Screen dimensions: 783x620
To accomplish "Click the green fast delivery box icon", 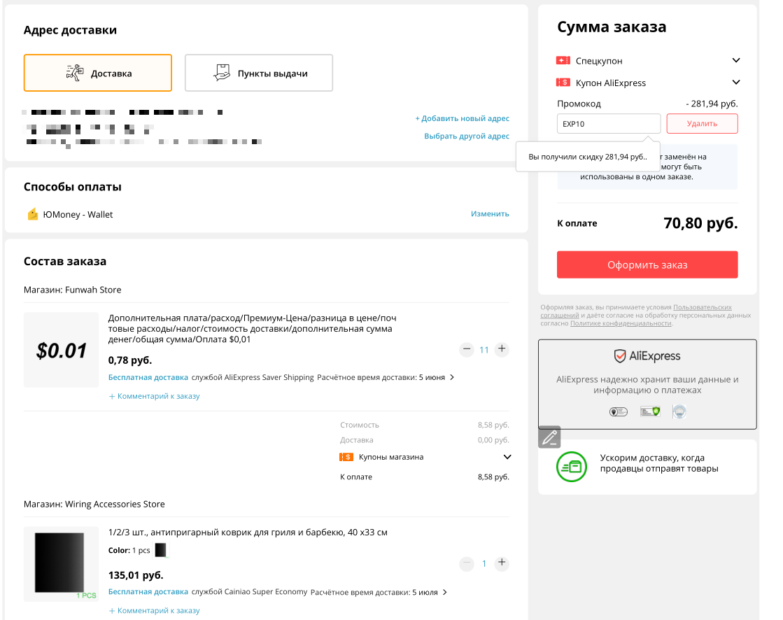I will (x=571, y=467).
